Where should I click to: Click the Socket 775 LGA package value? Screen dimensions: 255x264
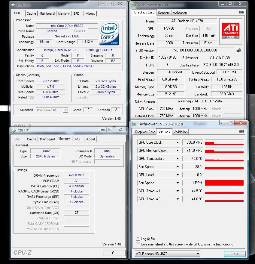tap(67, 37)
